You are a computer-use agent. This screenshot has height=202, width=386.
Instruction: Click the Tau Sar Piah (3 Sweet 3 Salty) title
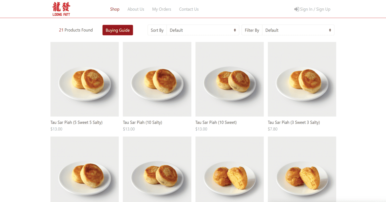pyautogui.click(x=294, y=123)
